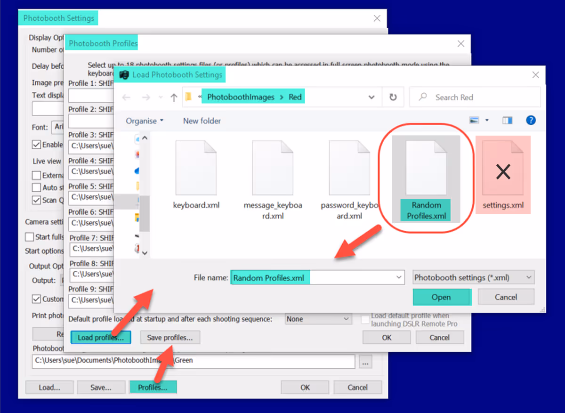Select the settings.xml file icon
Viewport: 565px width, 413px height.
tap(503, 168)
